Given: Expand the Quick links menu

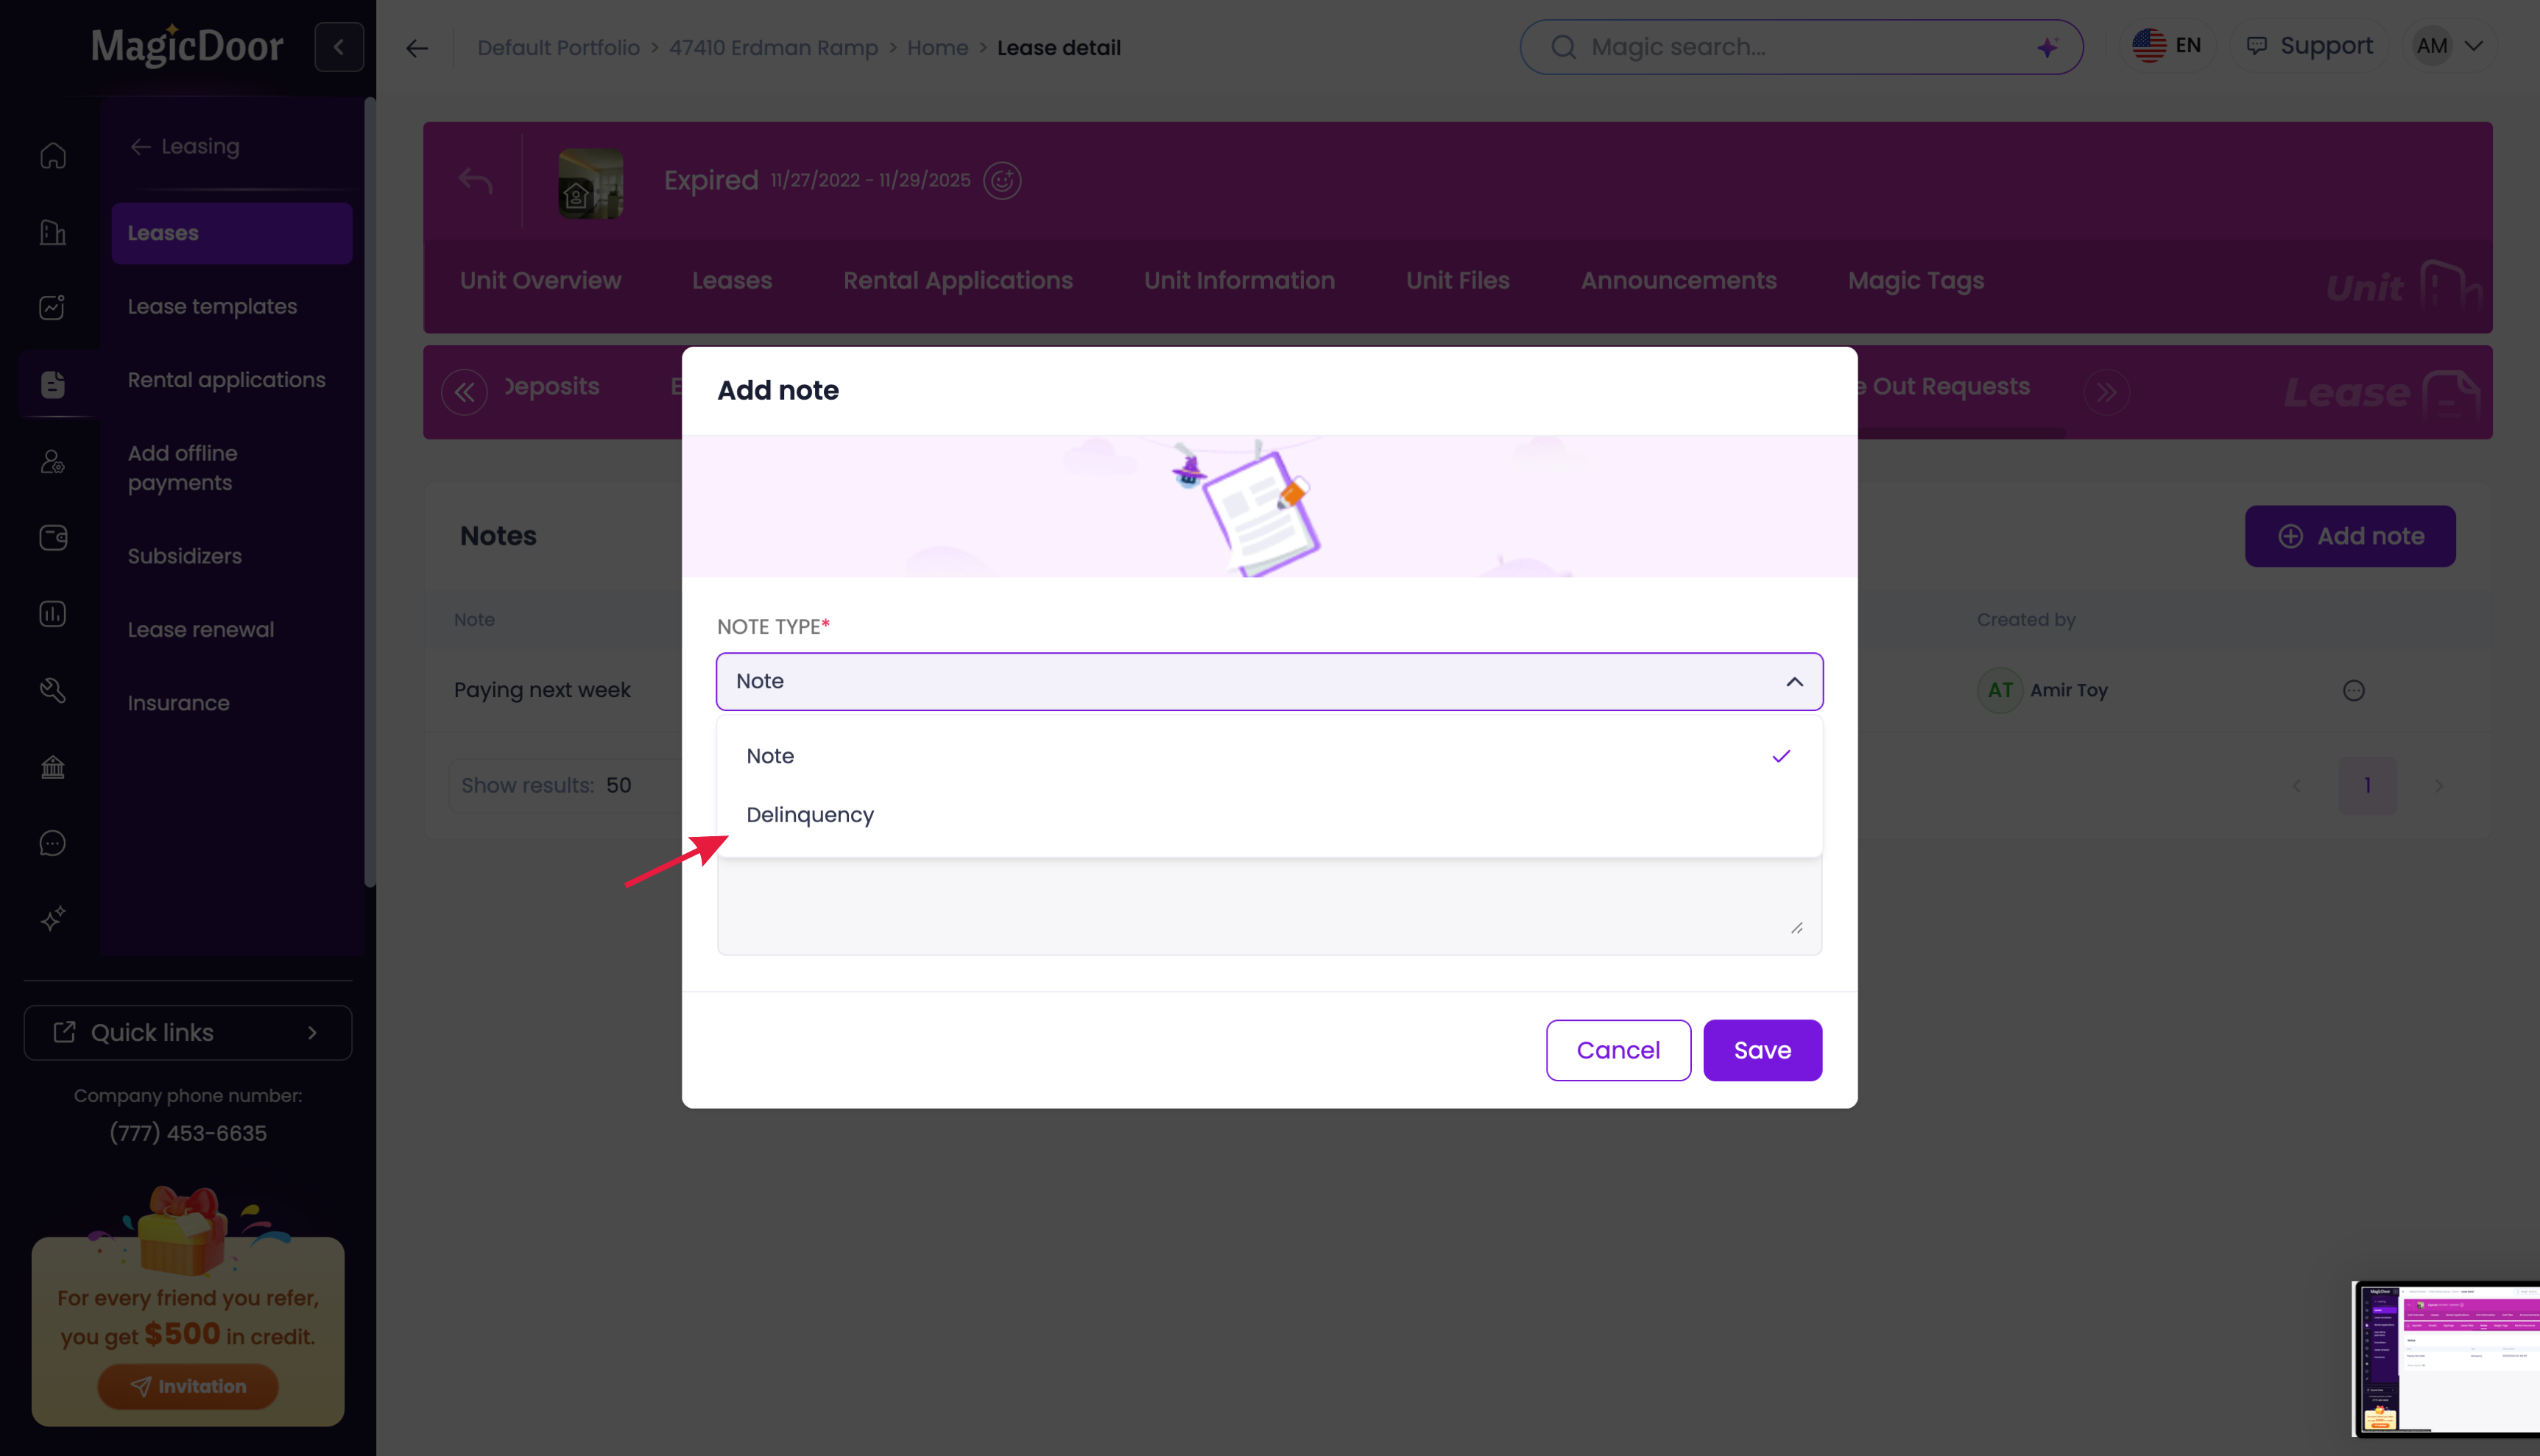Looking at the screenshot, I should coord(188,1032).
